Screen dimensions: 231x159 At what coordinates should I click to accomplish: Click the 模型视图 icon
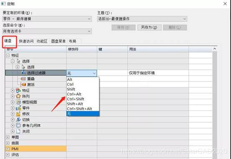(18, 102)
